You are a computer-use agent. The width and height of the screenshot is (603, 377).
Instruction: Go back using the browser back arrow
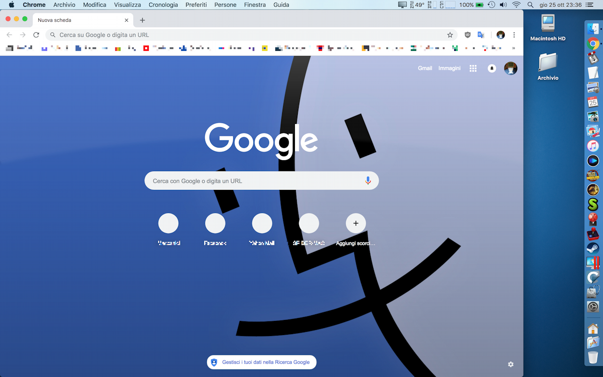9,35
